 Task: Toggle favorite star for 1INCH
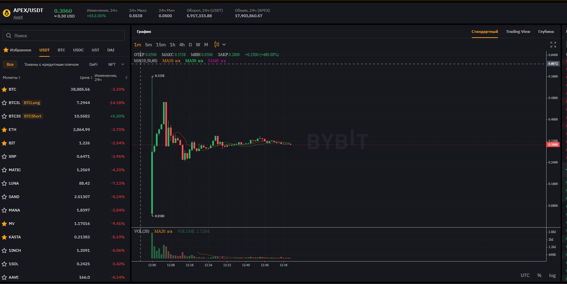[x=4, y=250]
